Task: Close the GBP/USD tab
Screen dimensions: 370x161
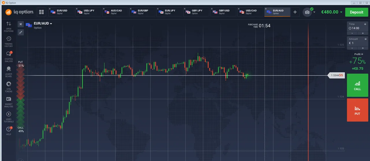Action: pos(212,9)
